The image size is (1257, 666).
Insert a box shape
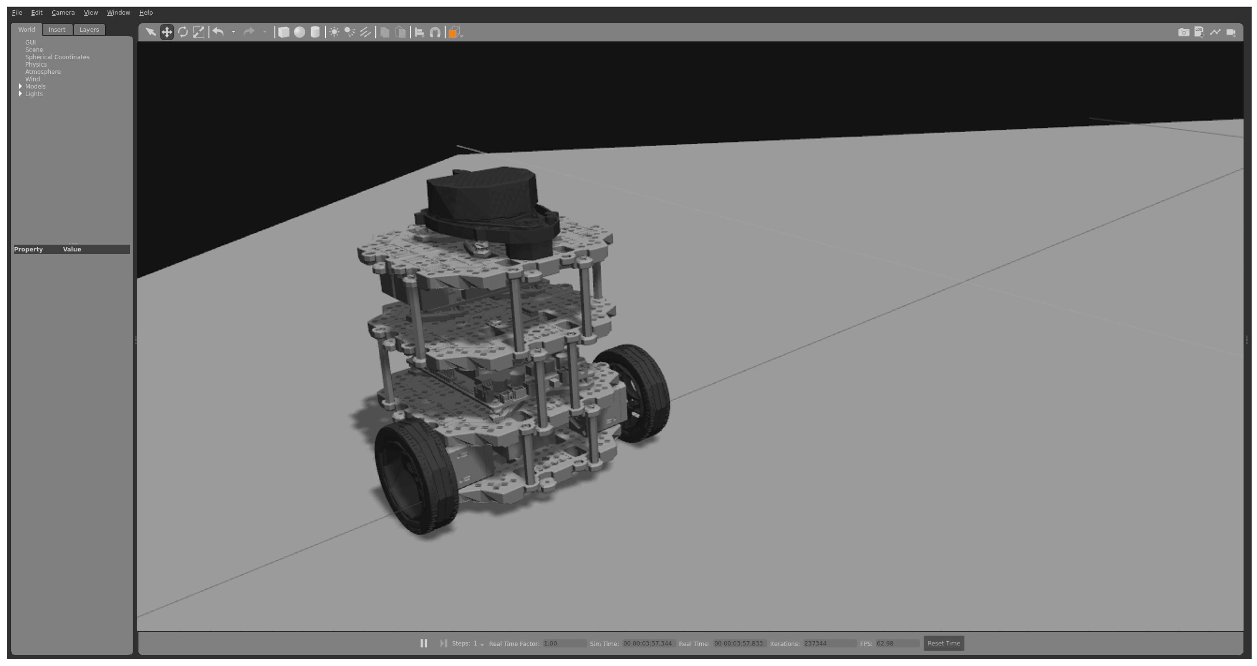pos(283,32)
